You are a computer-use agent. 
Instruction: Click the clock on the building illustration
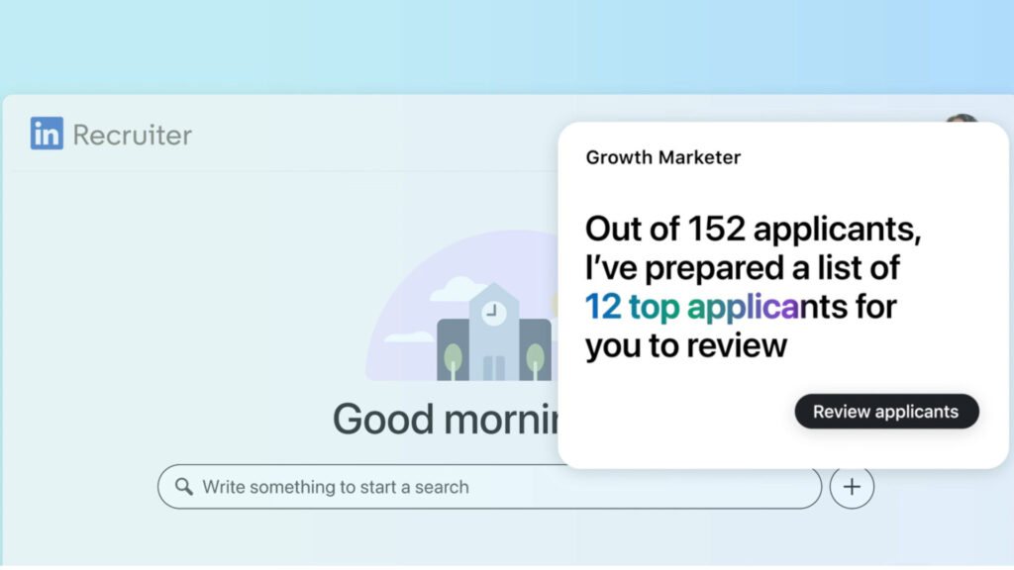[492, 312]
